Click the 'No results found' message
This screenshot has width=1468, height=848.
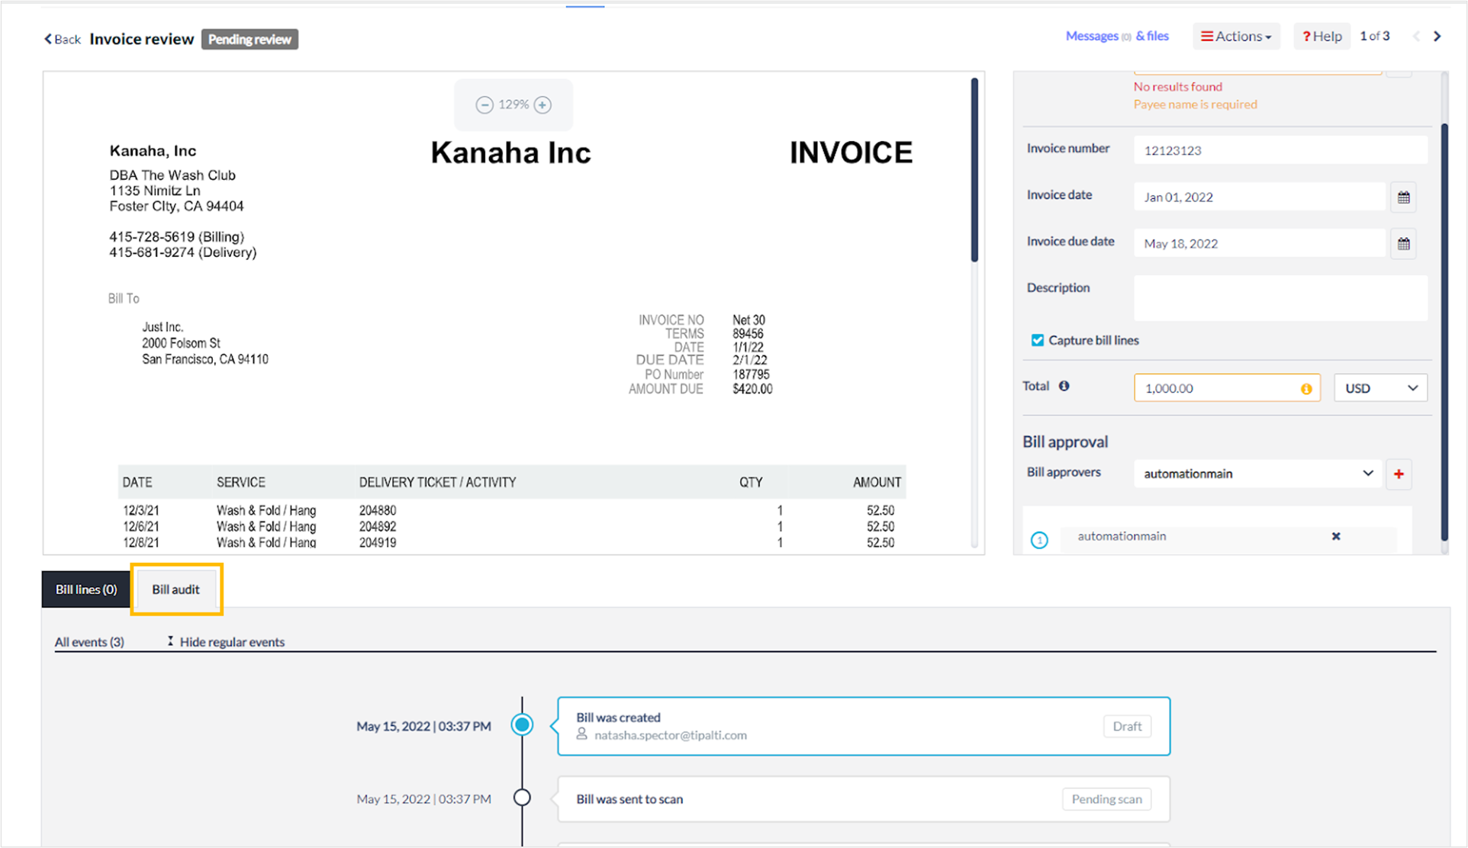point(1177,87)
